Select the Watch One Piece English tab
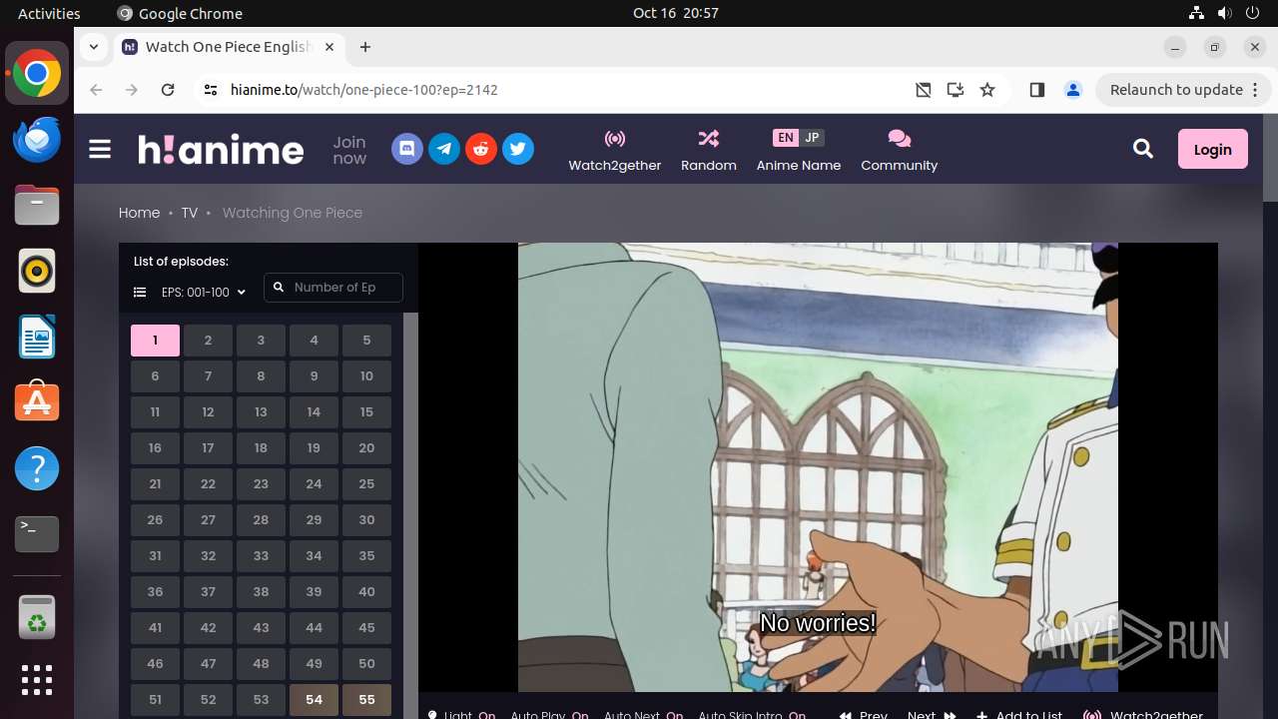The image size is (1278, 719). click(230, 47)
